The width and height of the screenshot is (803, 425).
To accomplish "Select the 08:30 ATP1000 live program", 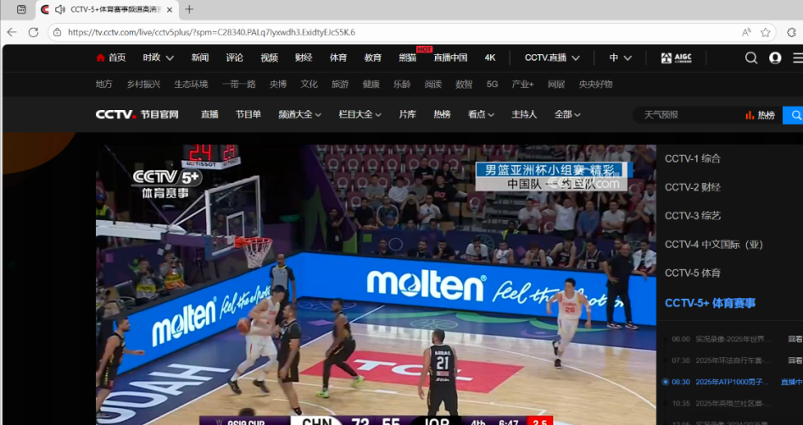I will tap(733, 382).
